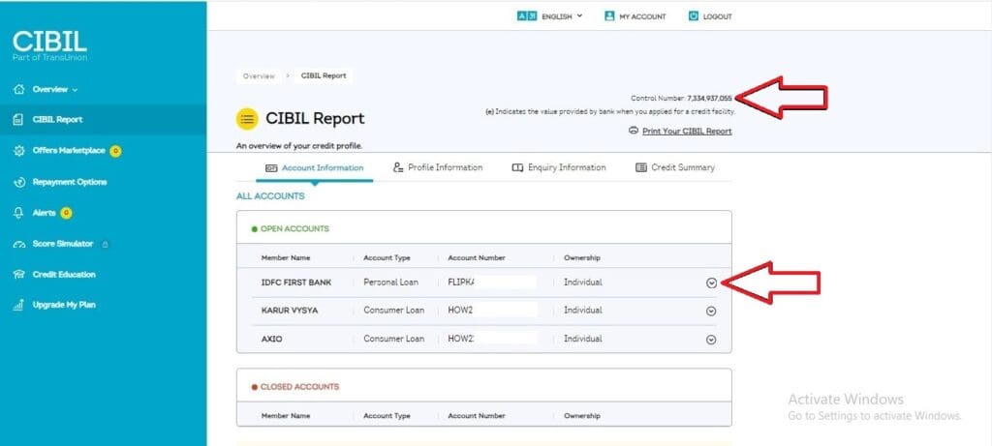Click KARUR VYSYA member name

[x=290, y=311]
